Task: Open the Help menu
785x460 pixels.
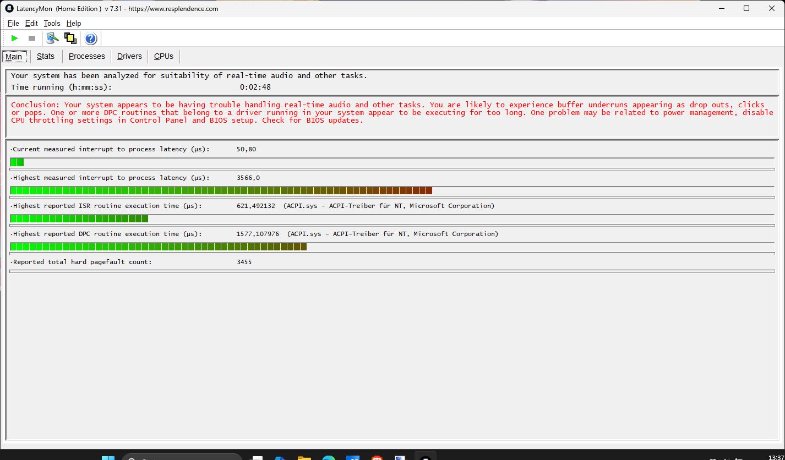Action: pyautogui.click(x=74, y=24)
